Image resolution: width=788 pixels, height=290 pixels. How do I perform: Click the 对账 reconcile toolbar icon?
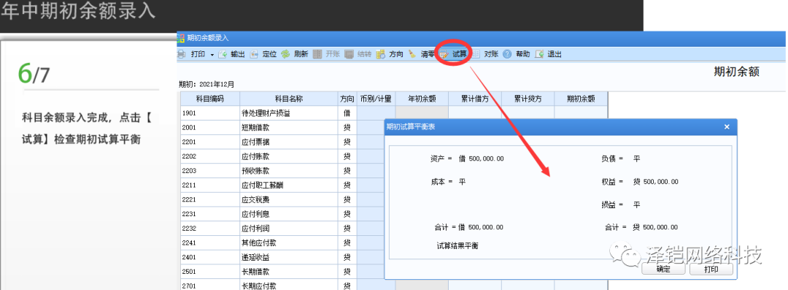[476, 54]
